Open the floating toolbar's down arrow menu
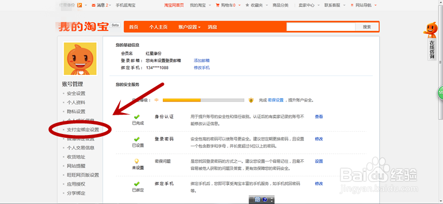The height and width of the screenshot is (204, 443). pos(271,201)
